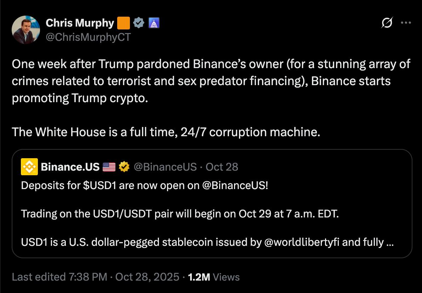This screenshot has height=293, width=422.
Task: Click the Binance.US yellow logo avatar
Action: (29, 167)
